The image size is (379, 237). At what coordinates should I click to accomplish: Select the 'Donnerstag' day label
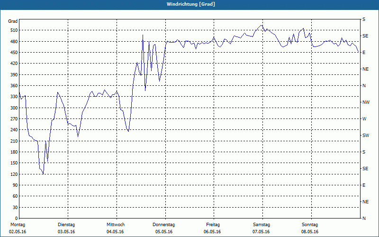click(x=163, y=225)
